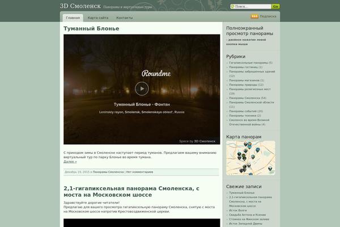Click the Leninskiy rayon, Smolensk location text
Screen dimensions: 340x227
pos(142,112)
